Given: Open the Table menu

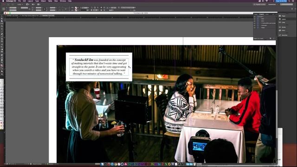Looking at the screenshot, I should click(x=50, y=1).
